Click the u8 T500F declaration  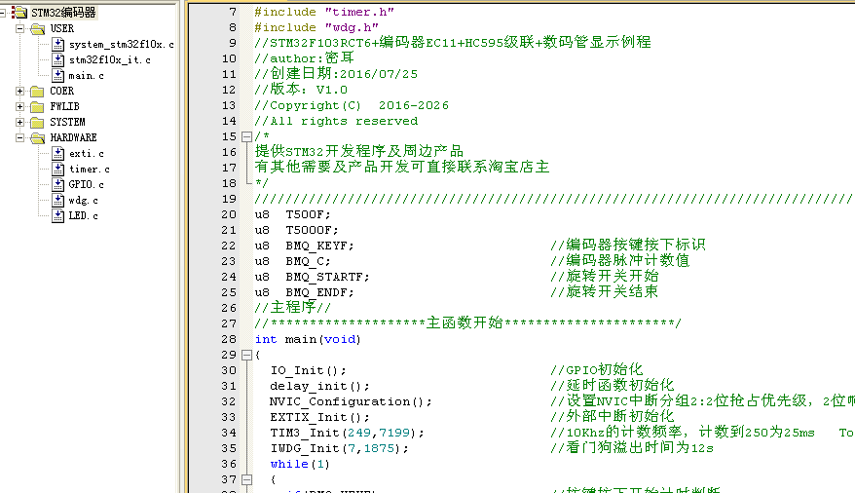click(x=293, y=214)
